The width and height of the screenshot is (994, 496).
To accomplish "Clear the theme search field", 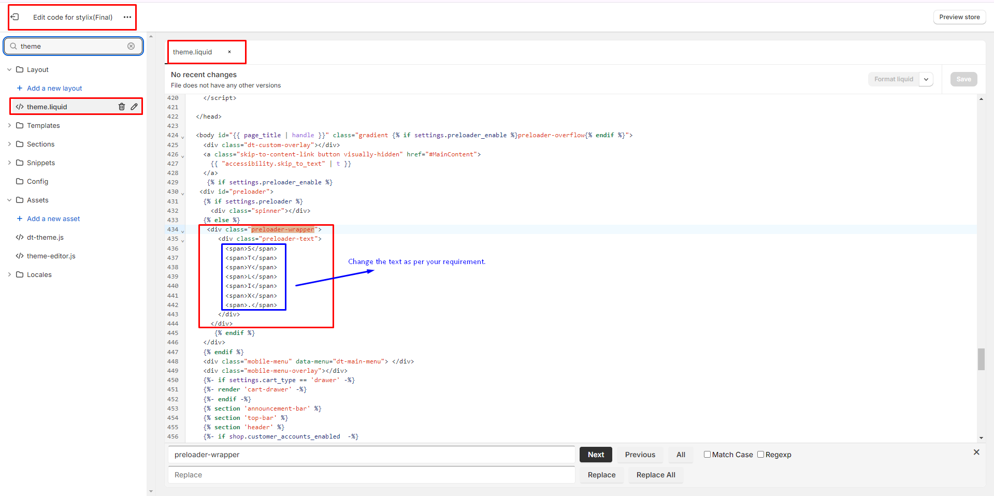I will pos(131,46).
